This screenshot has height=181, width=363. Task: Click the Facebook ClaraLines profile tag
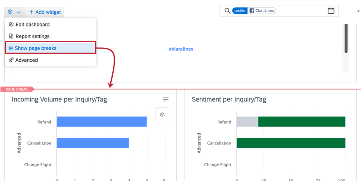click(262, 11)
